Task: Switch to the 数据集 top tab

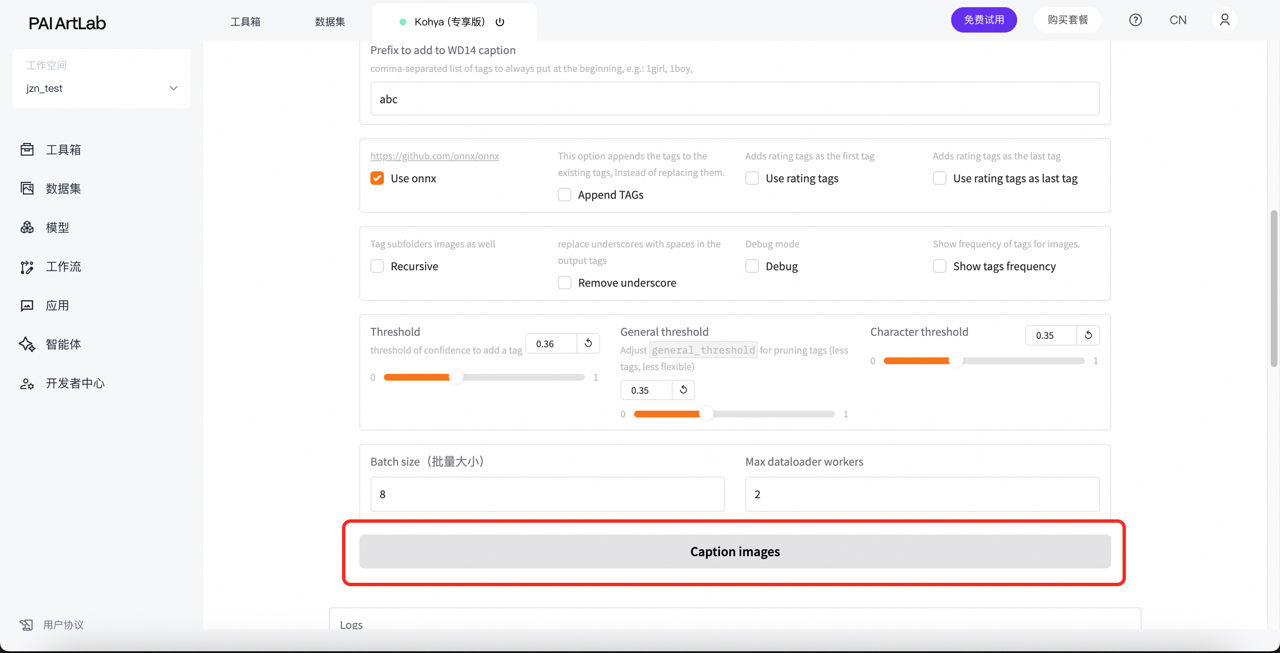Action: (x=330, y=22)
